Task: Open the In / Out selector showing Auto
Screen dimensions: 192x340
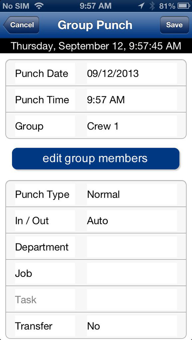Action: [x=132, y=220]
